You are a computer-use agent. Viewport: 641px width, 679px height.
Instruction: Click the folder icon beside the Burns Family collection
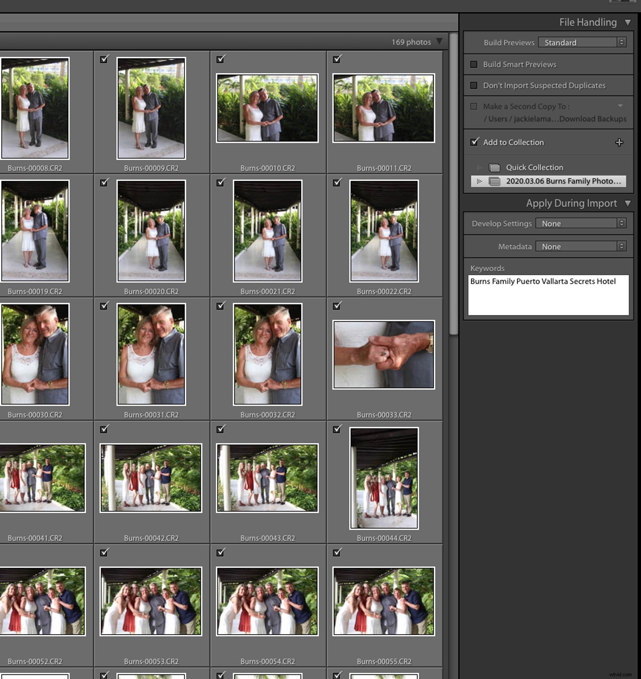(494, 181)
